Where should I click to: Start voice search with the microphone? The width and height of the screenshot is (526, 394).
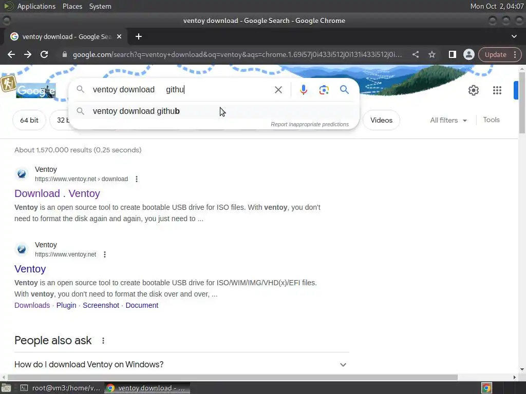303,90
